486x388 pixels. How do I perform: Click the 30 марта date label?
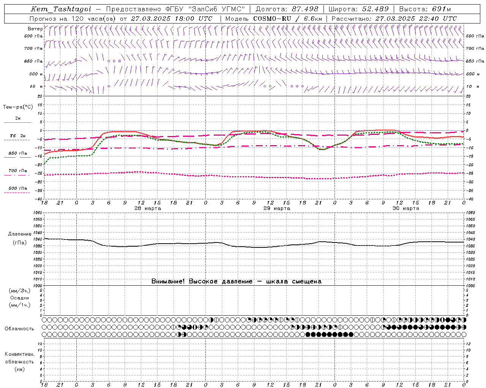[406, 208]
